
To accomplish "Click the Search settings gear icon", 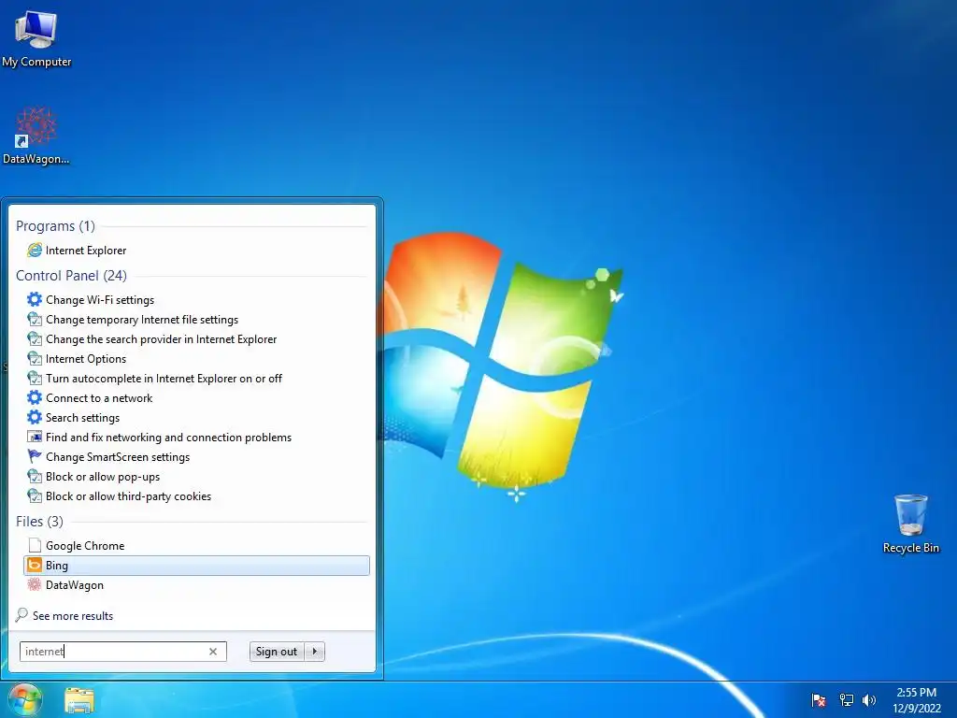I will [x=35, y=417].
